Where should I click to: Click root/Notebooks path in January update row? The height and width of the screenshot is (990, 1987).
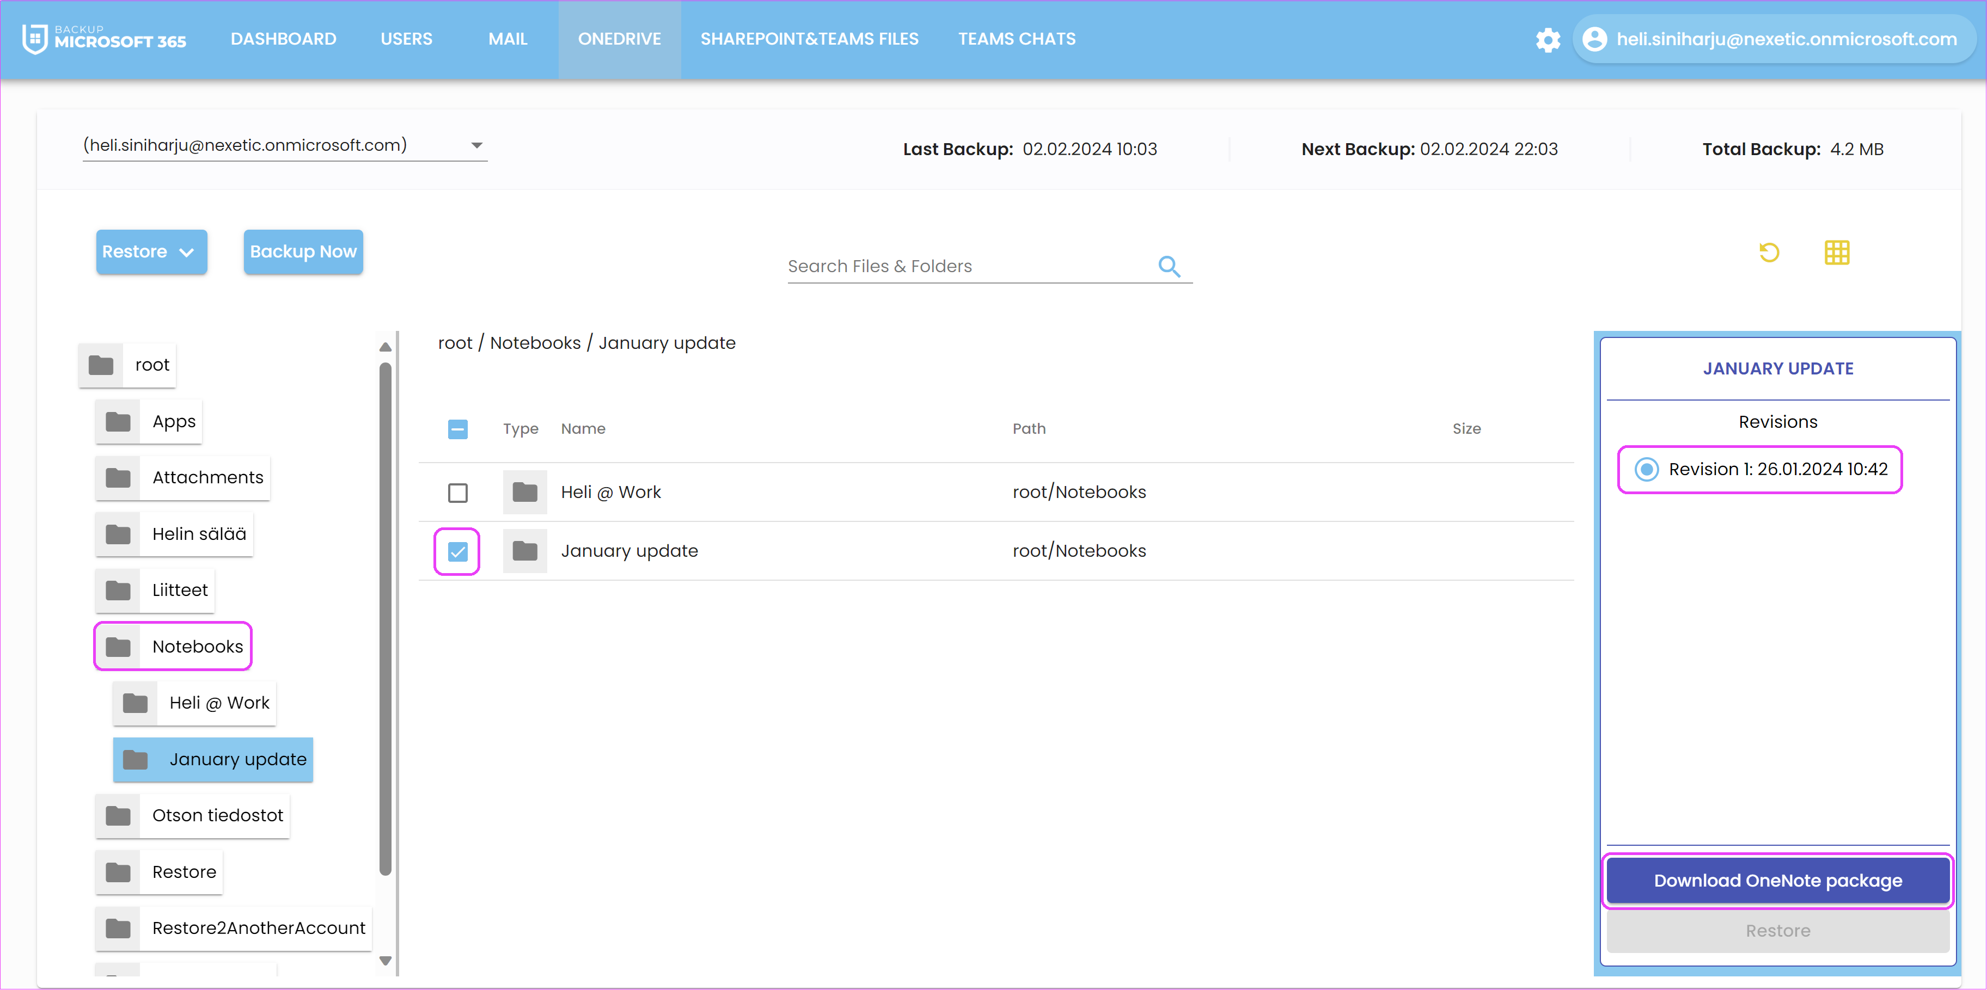tap(1078, 551)
